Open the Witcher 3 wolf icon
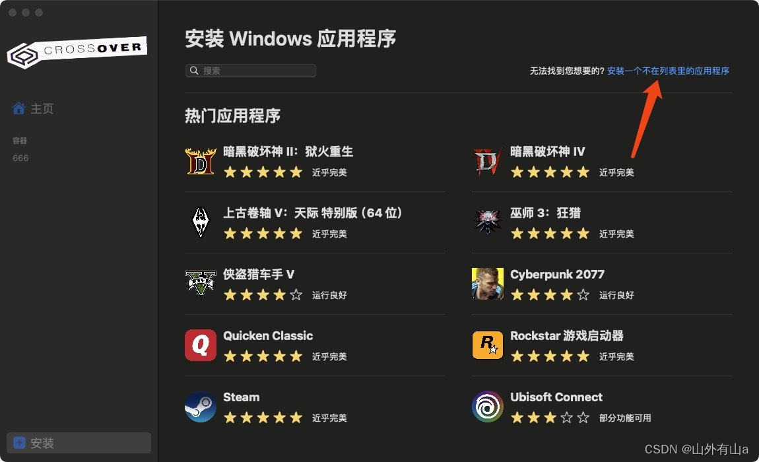759x462 pixels. coord(488,222)
